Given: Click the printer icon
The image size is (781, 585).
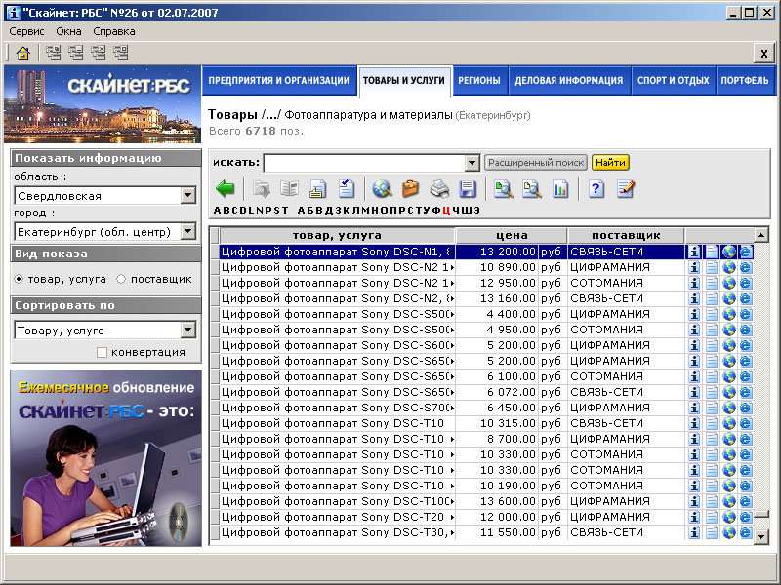Looking at the screenshot, I should pyautogui.click(x=439, y=189).
